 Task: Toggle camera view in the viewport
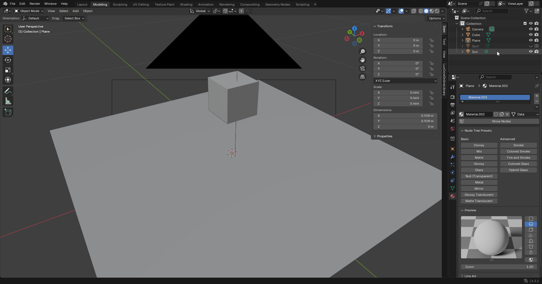point(362,68)
